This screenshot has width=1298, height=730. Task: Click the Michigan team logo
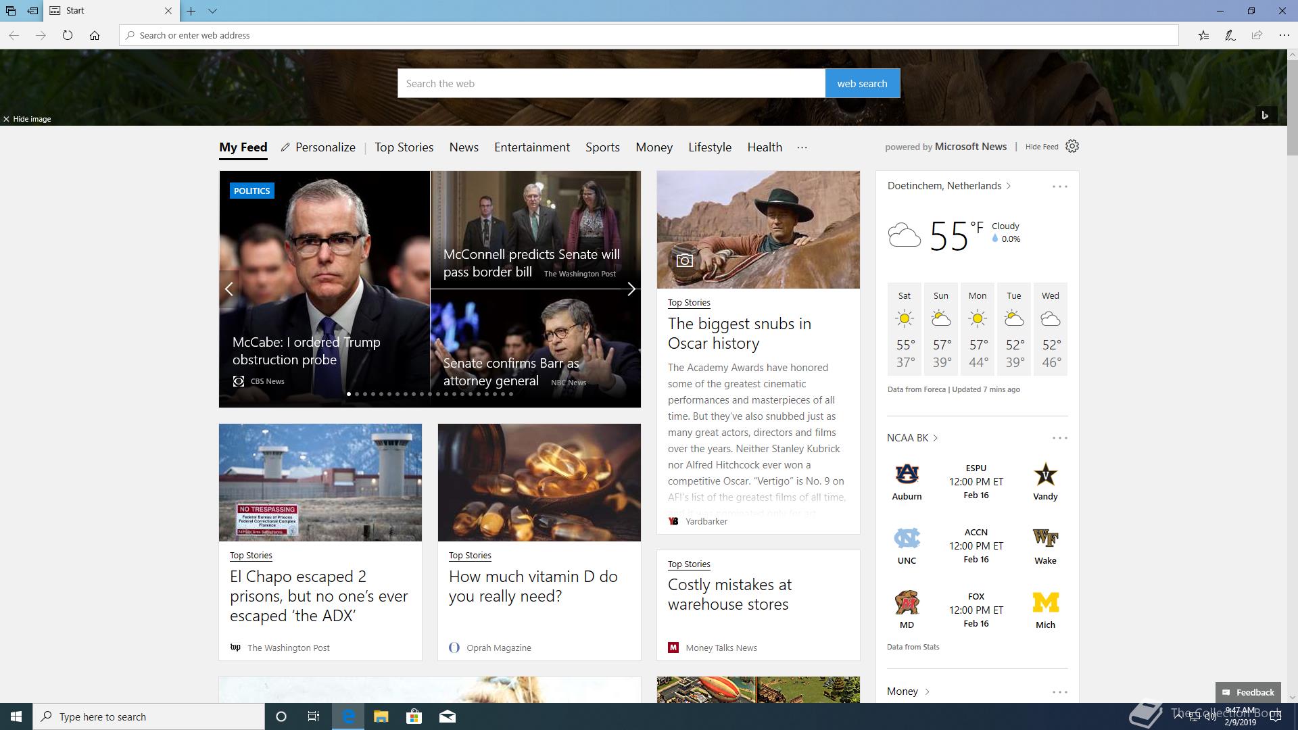(1045, 603)
